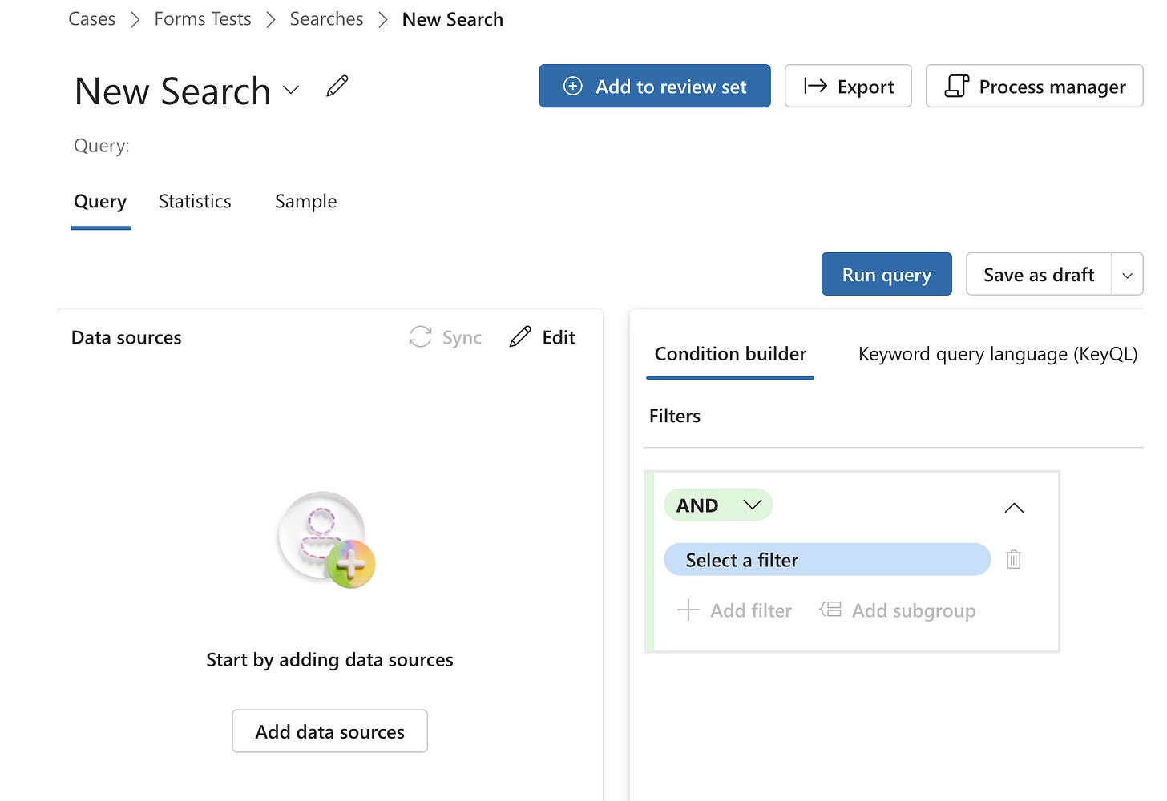Screen dimensions: 1167x801
Task: Open the New Search title dropdown chevron
Action: point(291,91)
